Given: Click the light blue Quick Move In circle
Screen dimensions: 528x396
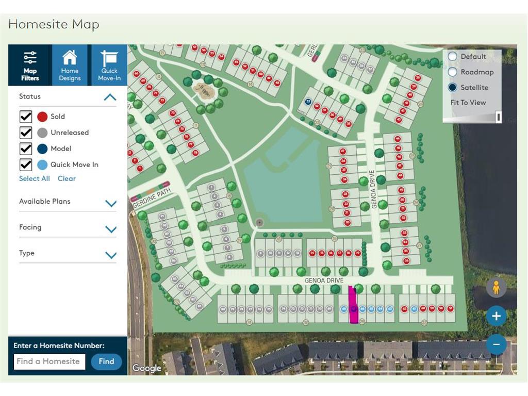Looking at the screenshot, I should point(42,165).
